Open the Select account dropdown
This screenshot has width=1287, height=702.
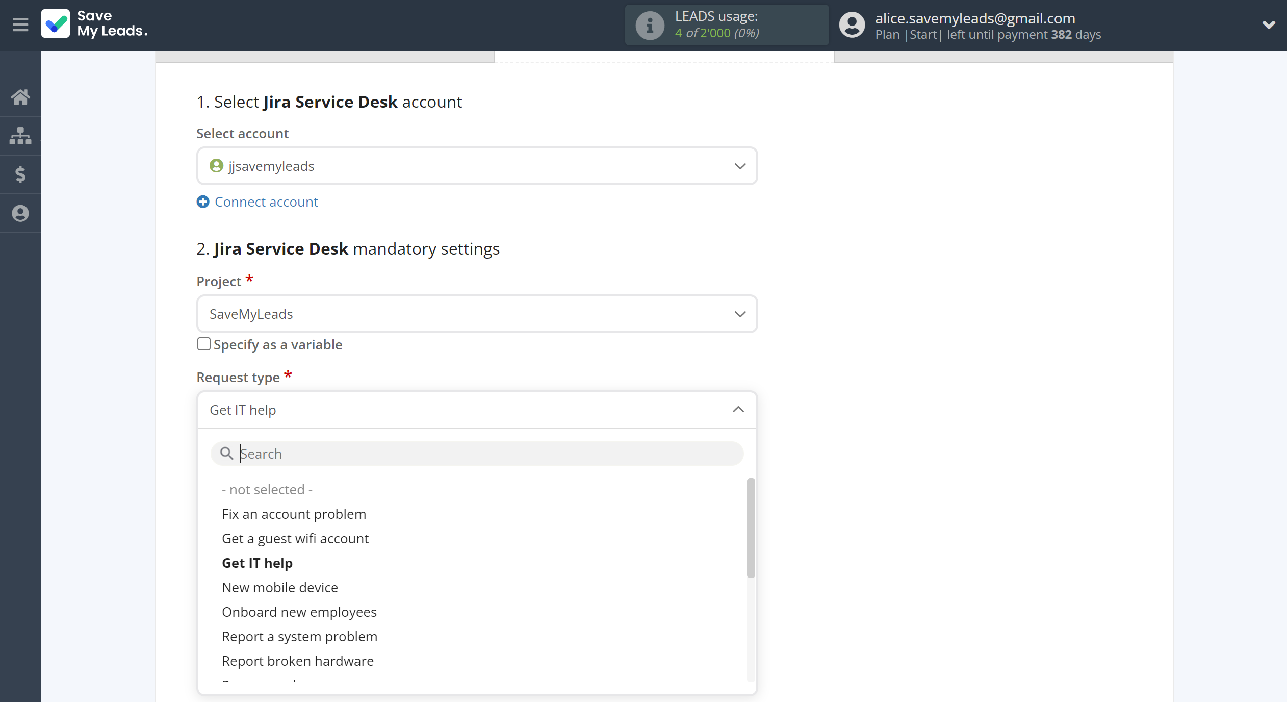[x=477, y=166]
